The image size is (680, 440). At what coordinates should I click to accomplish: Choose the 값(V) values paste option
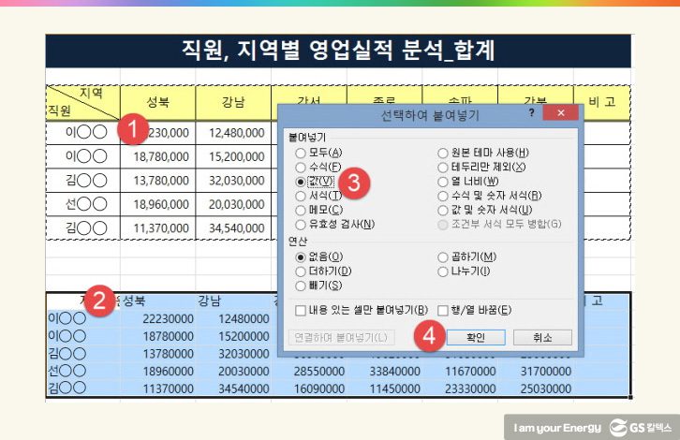point(301,181)
